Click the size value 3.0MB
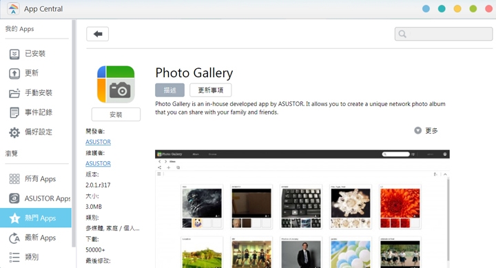The height and width of the screenshot is (268, 496). [x=94, y=207]
